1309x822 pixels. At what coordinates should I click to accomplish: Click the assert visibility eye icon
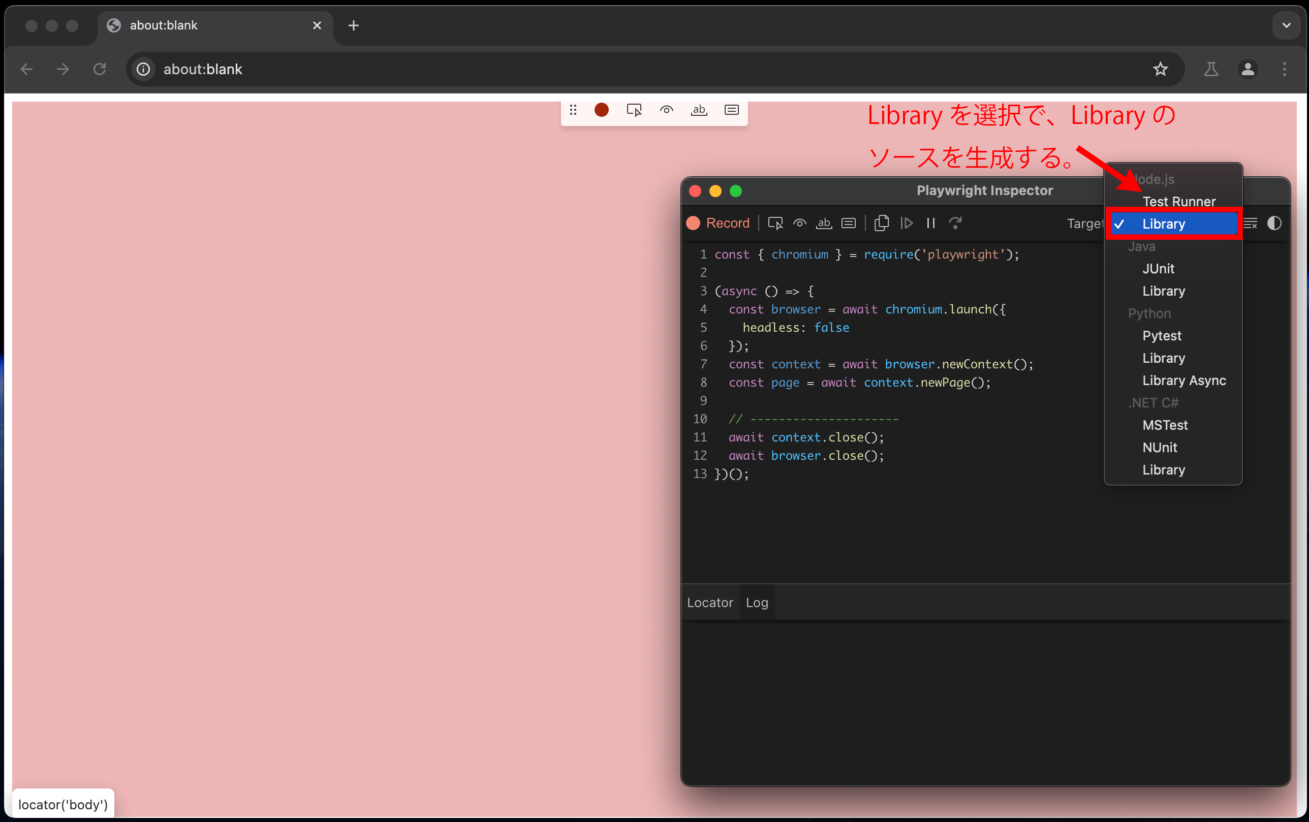799,223
